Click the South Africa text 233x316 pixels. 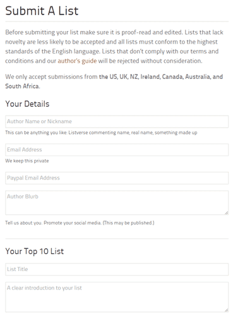22,86
